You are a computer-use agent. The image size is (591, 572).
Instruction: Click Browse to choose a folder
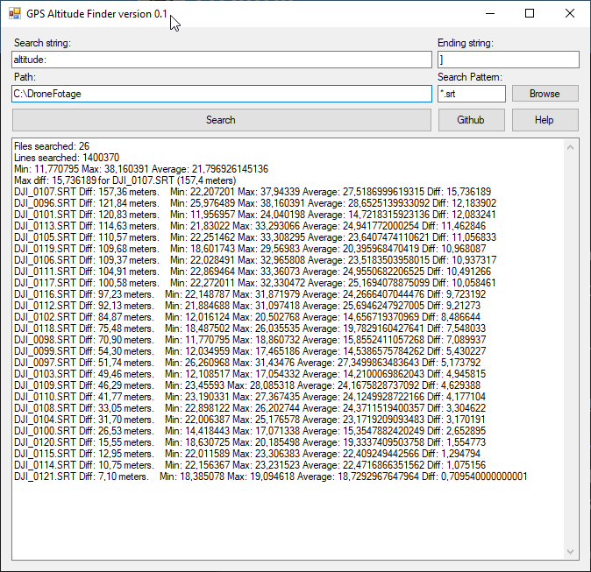pyautogui.click(x=545, y=94)
